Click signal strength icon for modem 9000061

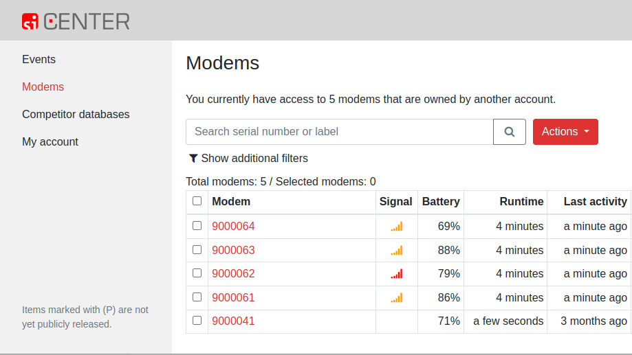[x=397, y=298]
